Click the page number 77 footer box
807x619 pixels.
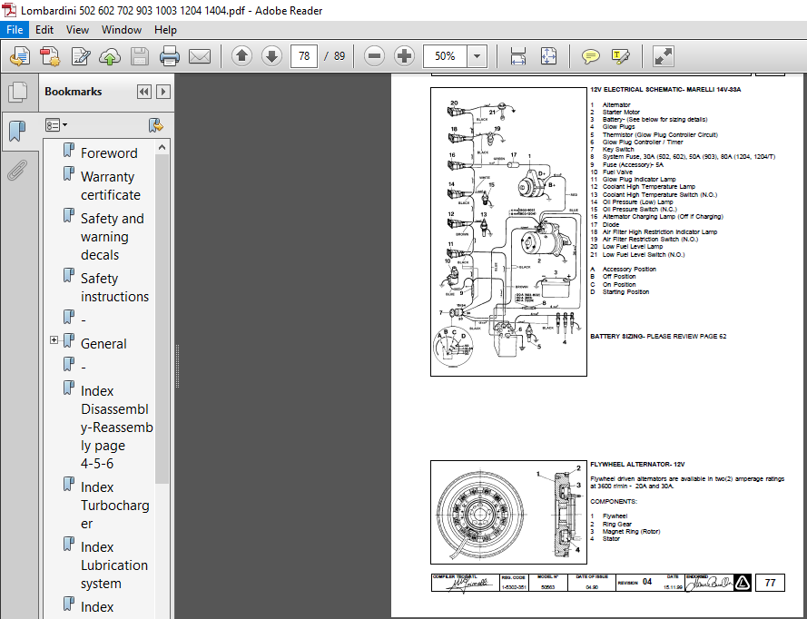770,583
